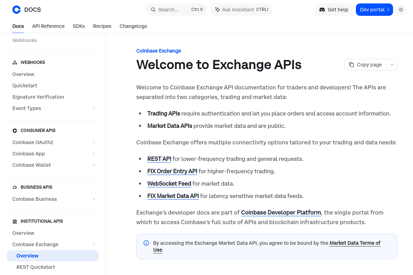Click the INSTITUTIONAL APIS section header
The image size is (413, 275).
click(x=42, y=221)
